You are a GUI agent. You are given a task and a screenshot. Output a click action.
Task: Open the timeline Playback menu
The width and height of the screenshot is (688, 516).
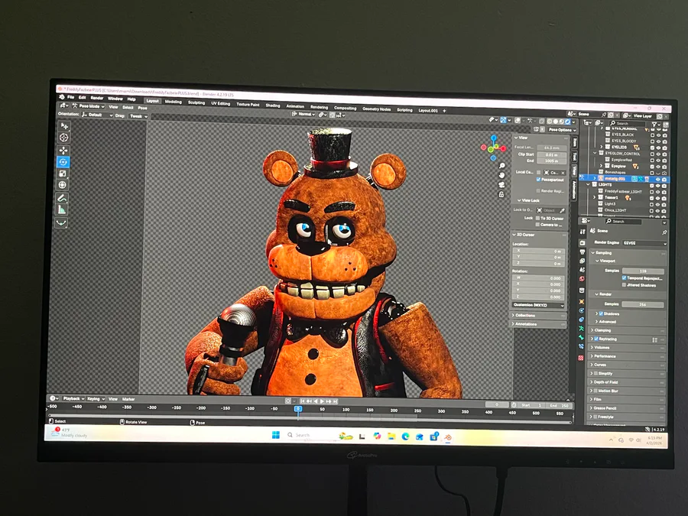click(x=73, y=398)
